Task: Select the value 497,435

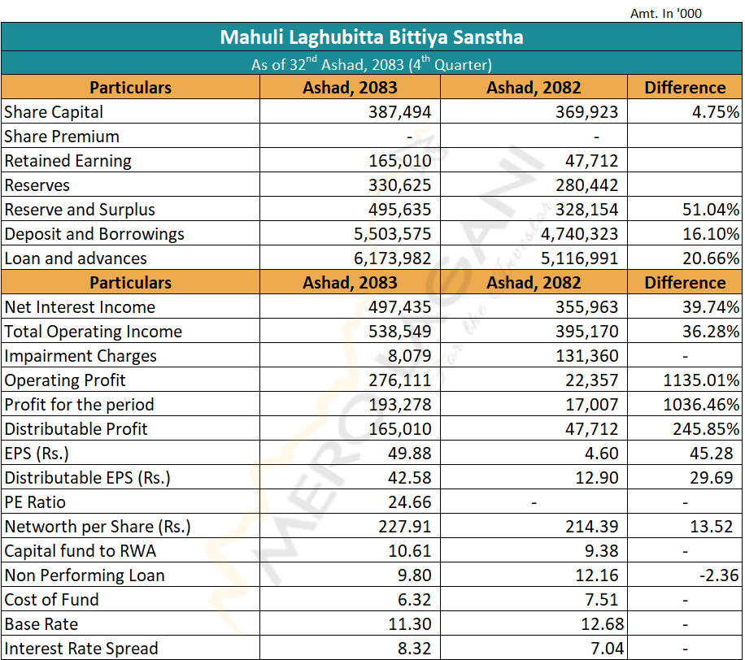Action: coord(399,307)
